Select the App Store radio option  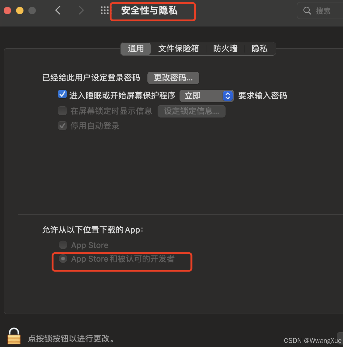click(x=63, y=245)
